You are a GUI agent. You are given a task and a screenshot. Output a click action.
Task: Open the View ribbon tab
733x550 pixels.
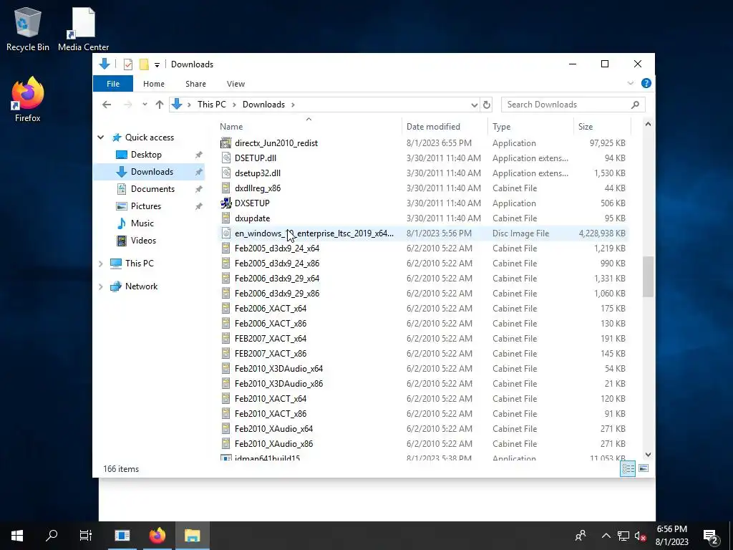[x=236, y=84]
